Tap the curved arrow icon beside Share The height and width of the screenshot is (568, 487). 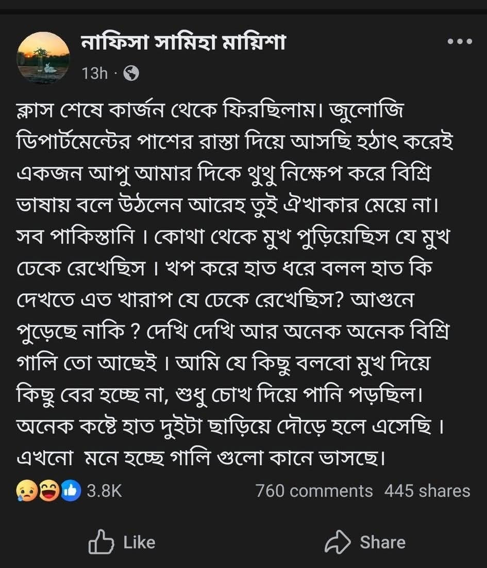point(339,542)
